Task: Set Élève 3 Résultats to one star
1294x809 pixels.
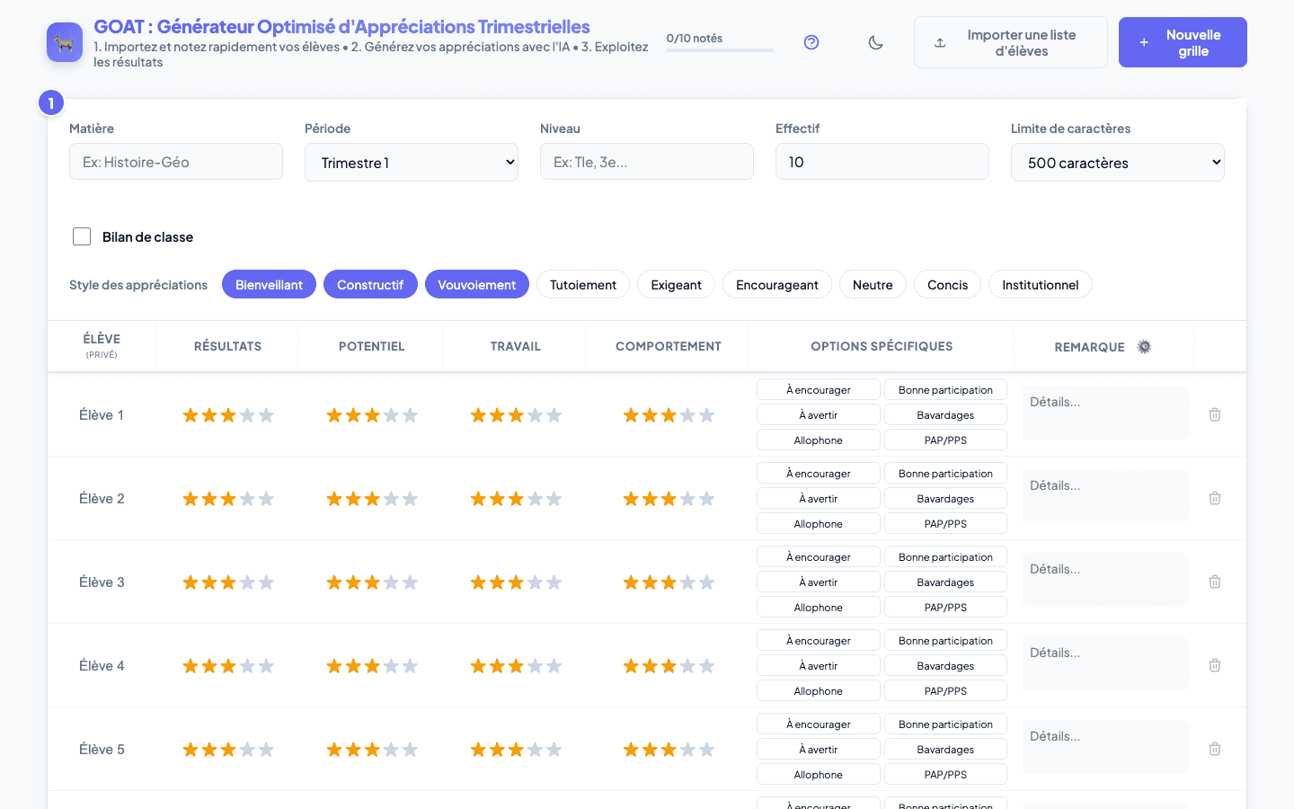Action: click(x=191, y=582)
